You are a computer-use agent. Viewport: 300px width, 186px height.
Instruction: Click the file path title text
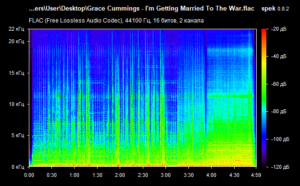pos(141,9)
